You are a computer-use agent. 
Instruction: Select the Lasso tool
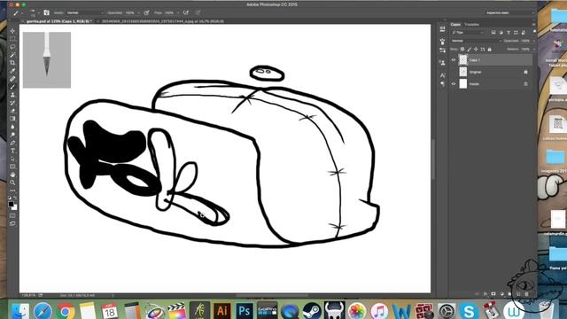(x=12, y=47)
